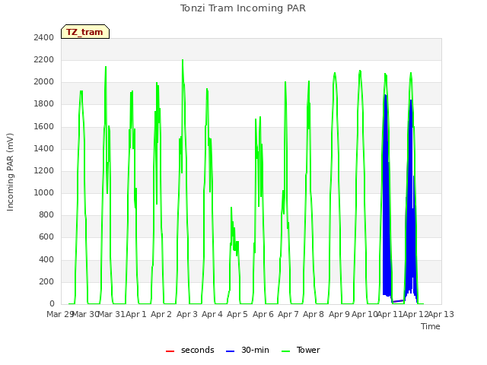The image size is (487, 365).
Task: Click the blue 30-min data block on Apr 11
Action: click(387, 198)
